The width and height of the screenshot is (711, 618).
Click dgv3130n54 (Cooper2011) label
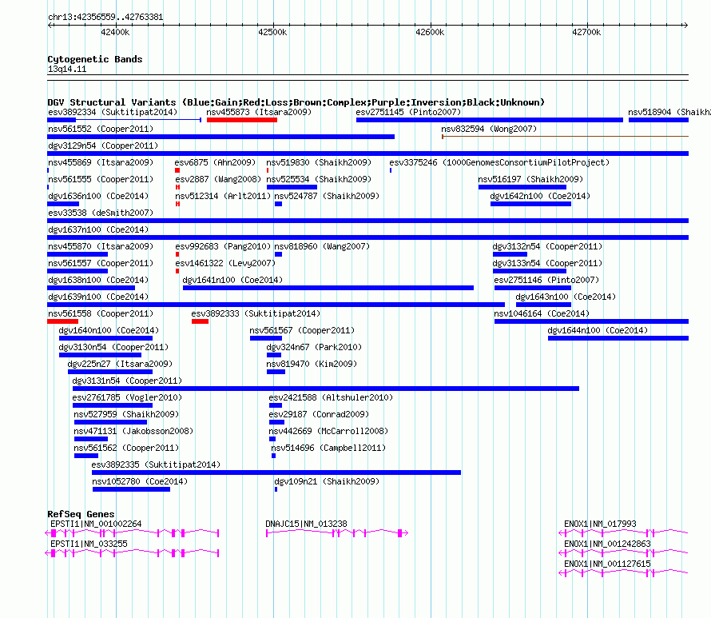113,347
